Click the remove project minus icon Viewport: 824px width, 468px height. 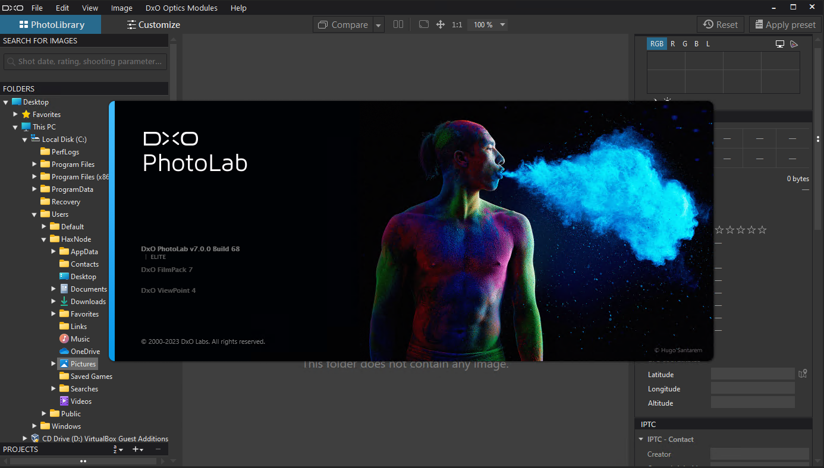tap(158, 450)
